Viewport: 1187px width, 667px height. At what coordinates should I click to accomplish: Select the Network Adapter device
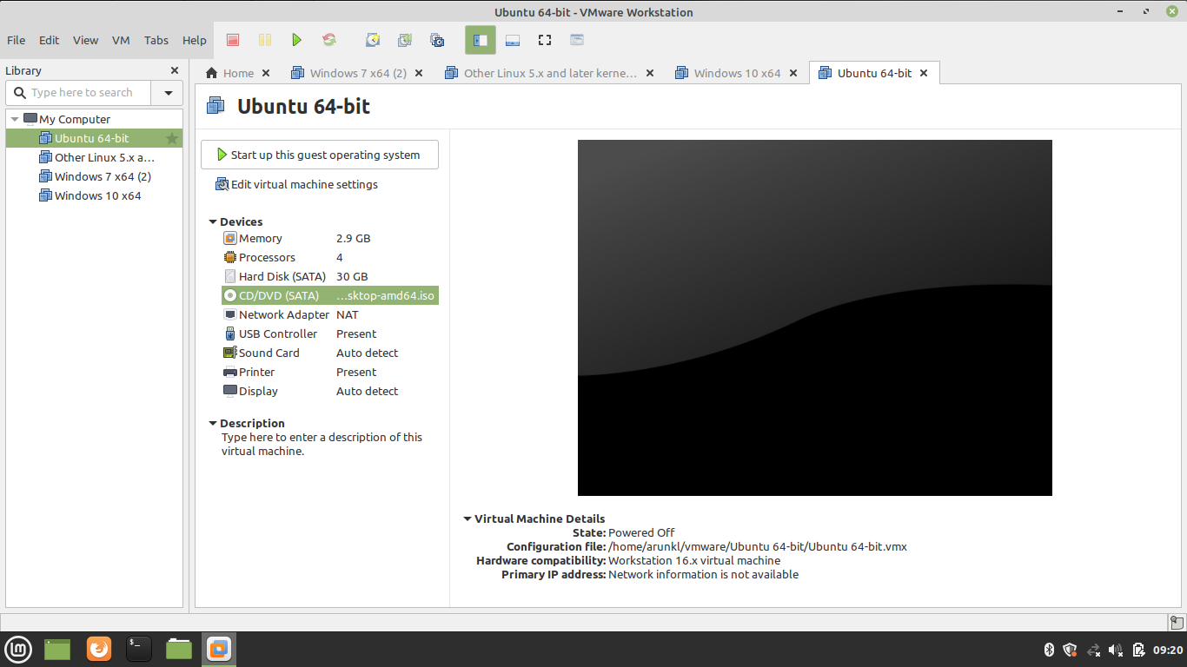pyautogui.click(x=330, y=314)
